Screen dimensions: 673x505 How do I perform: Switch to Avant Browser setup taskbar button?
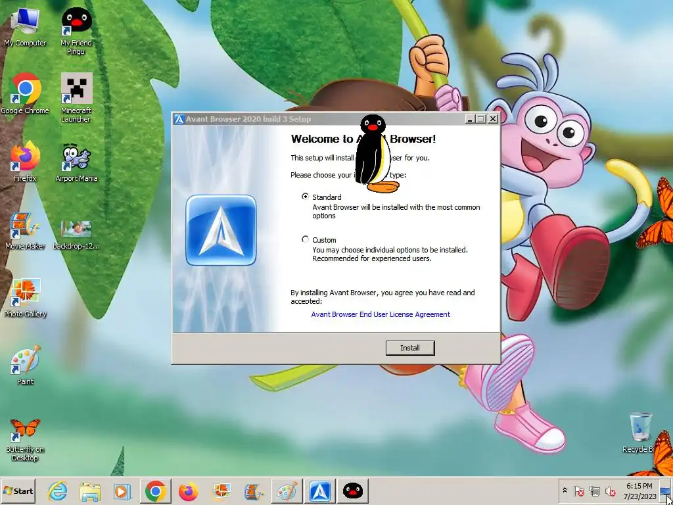320,491
